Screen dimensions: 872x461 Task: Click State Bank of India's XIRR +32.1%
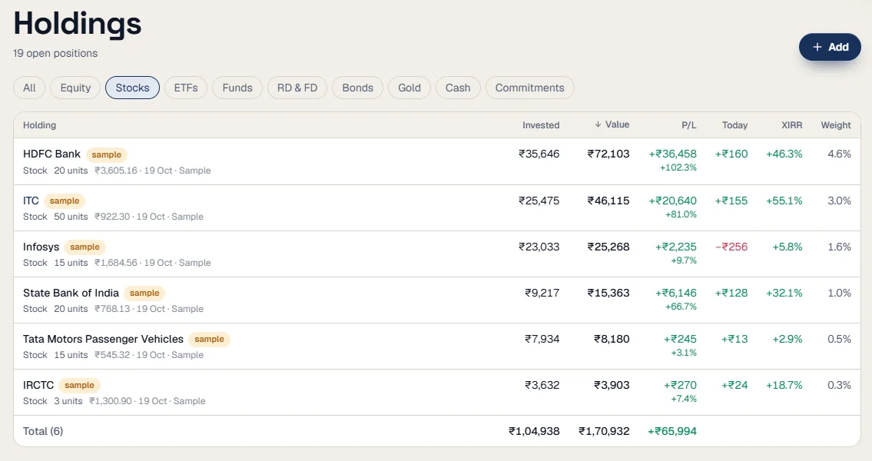[x=784, y=293]
